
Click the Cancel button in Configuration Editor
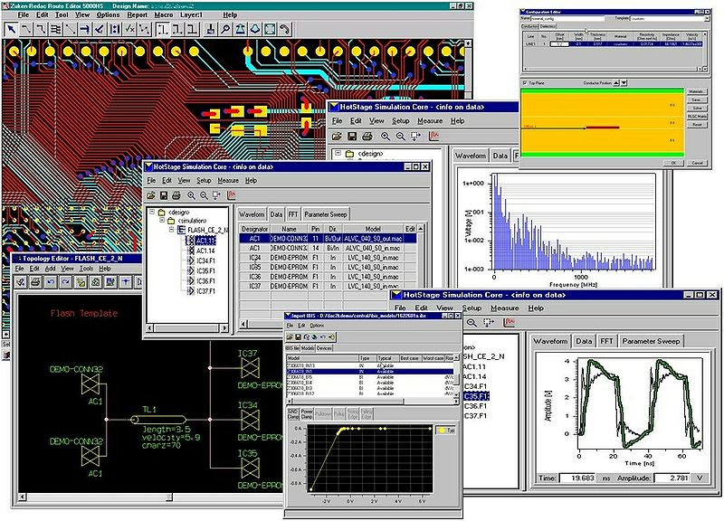[x=696, y=163]
